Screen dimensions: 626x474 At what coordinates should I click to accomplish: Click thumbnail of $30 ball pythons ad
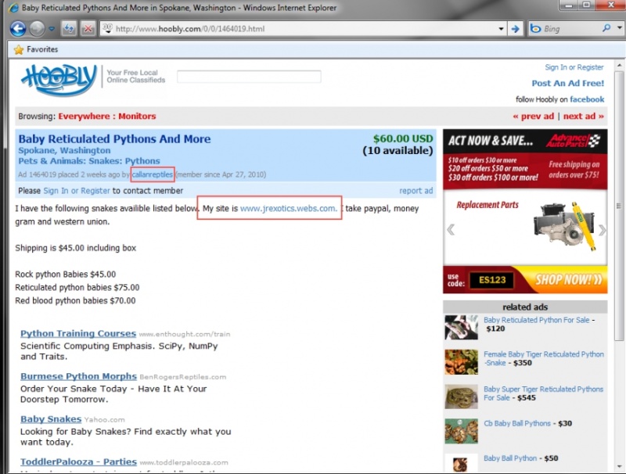pos(461,431)
